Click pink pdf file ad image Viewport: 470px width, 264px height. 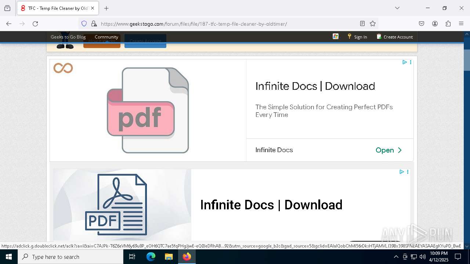pyautogui.click(x=148, y=110)
